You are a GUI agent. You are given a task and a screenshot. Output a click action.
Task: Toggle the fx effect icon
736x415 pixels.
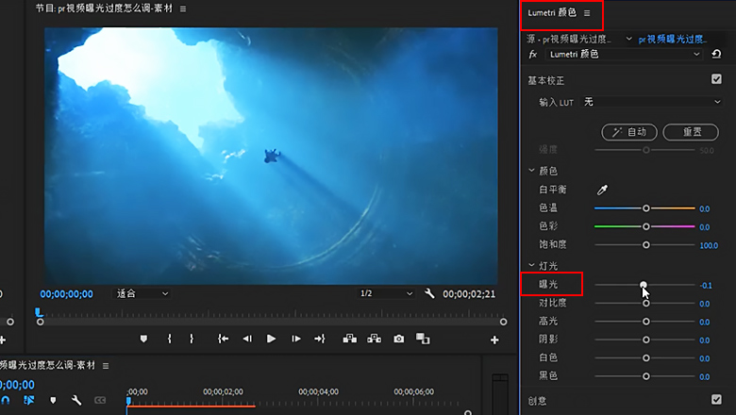click(533, 55)
